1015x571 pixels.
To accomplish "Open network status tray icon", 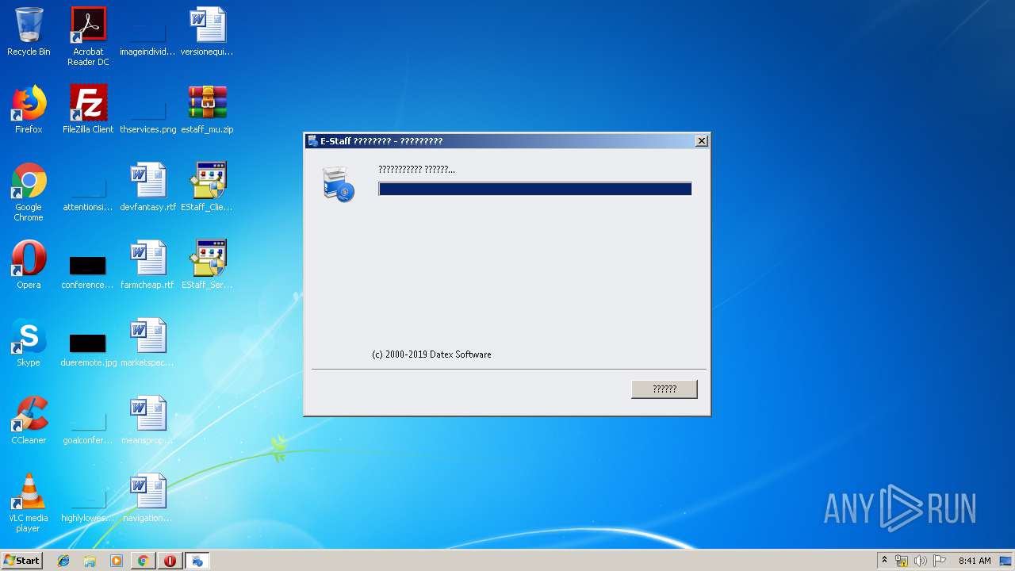I will point(902,561).
